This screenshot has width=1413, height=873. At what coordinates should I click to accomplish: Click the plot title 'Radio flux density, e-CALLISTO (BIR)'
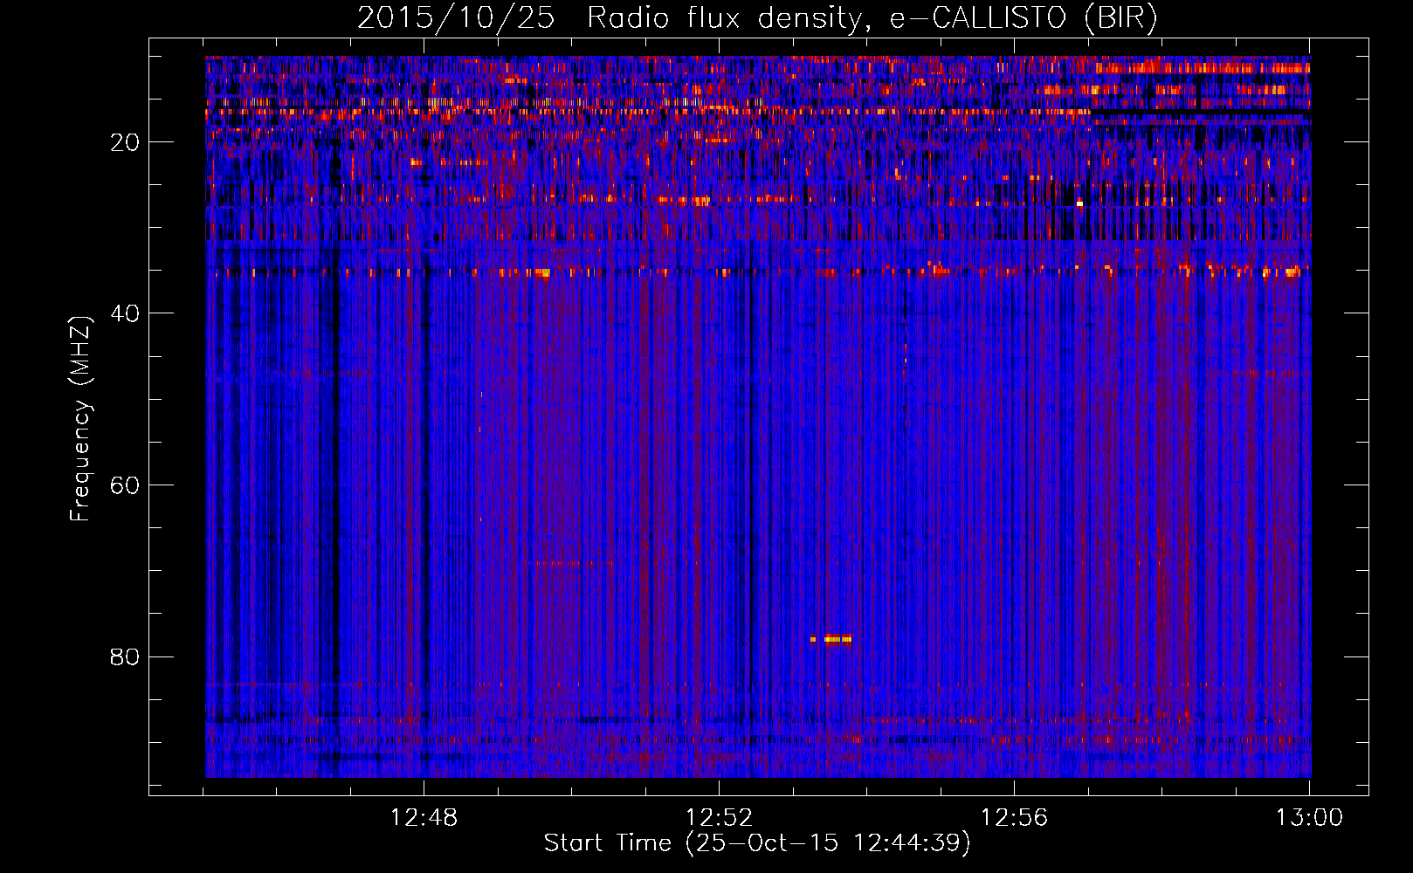click(x=872, y=18)
